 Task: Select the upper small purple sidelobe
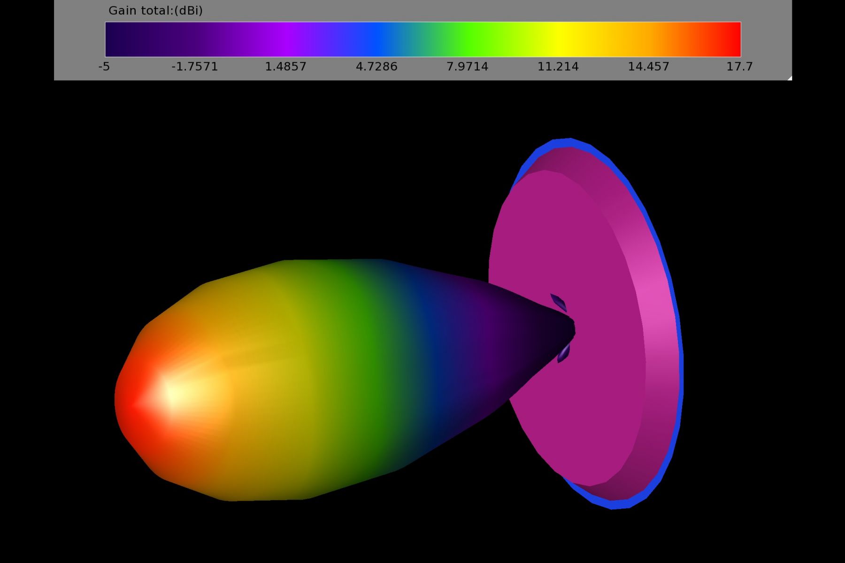[559, 303]
